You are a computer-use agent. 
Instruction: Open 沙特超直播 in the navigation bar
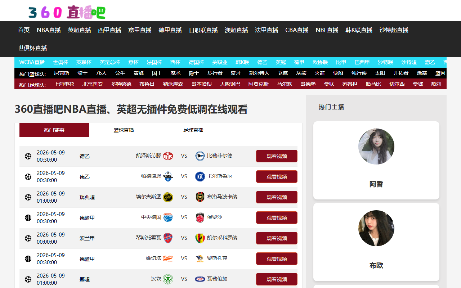point(394,30)
